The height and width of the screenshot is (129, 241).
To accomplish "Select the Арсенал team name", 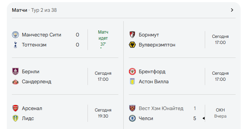I will coord(32,108).
